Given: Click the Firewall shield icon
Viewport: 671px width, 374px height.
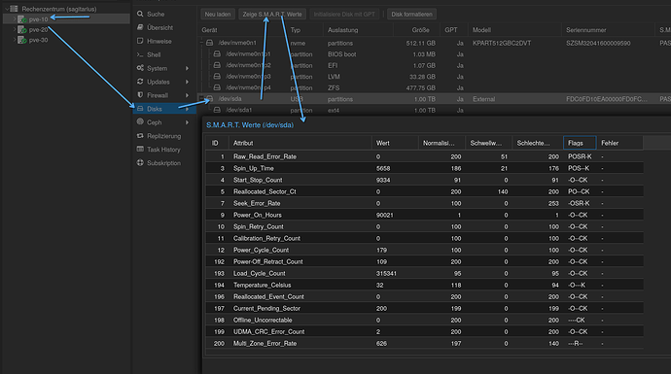Looking at the screenshot, I should point(140,95).
